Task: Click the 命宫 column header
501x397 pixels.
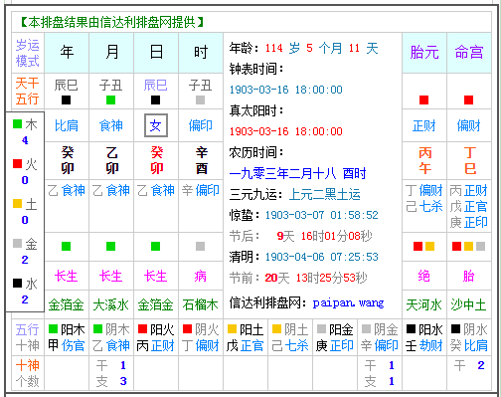Action: 469,53
